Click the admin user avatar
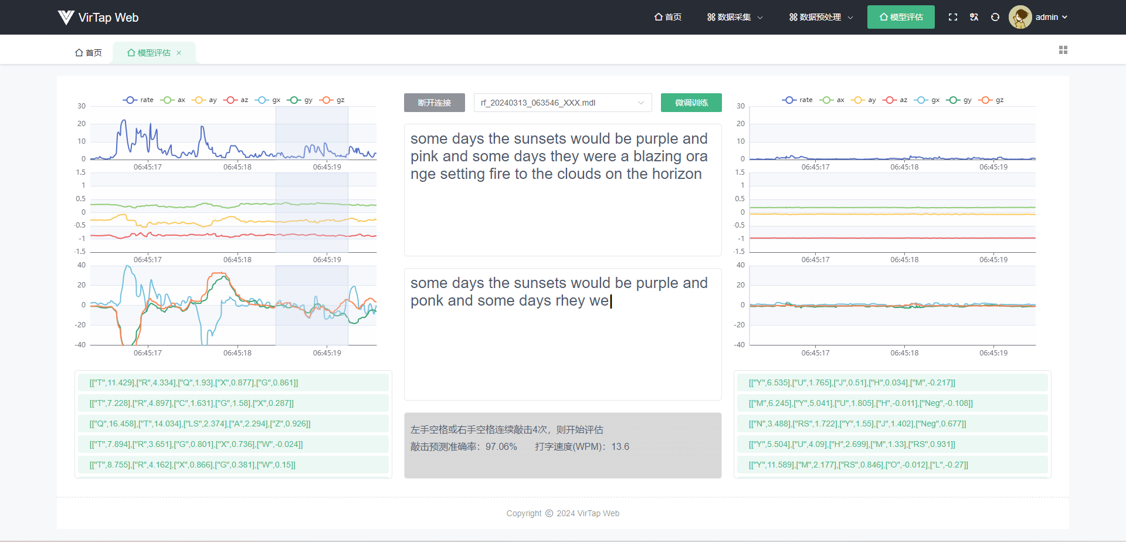 click(x=1020, y=18)
